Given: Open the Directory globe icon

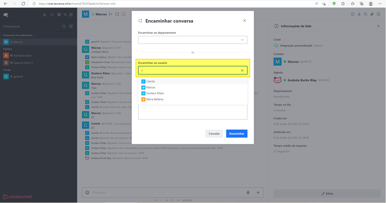Looking at the screenshot, I should [x=59, y=15].
